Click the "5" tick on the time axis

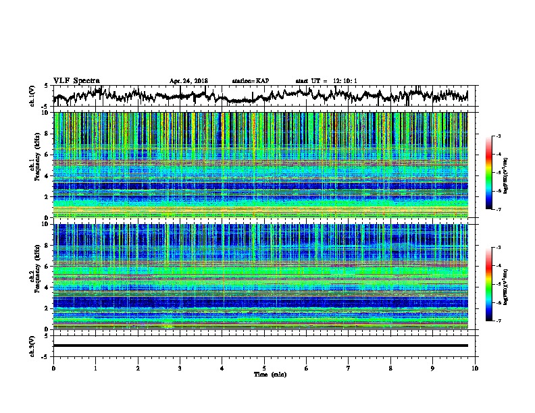click(x=264, y=368)
